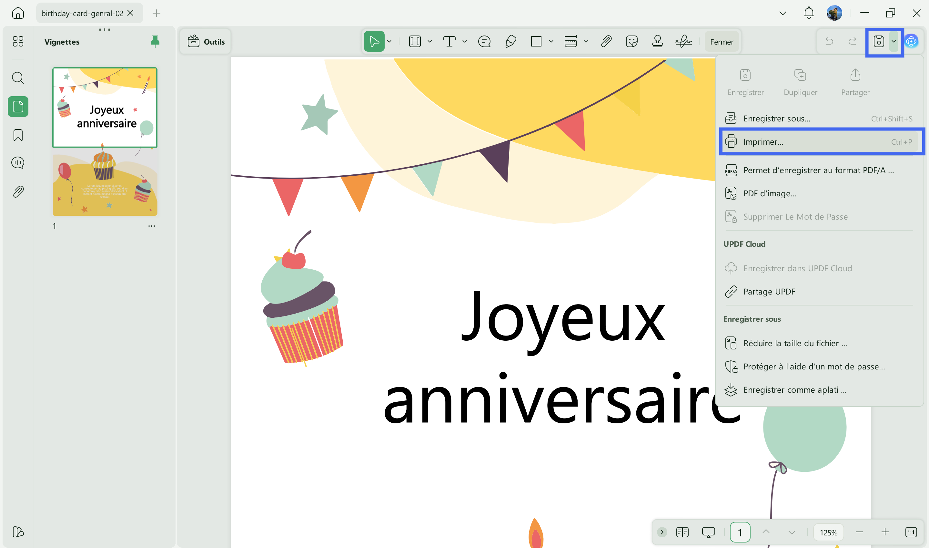The image size is (929, 548).
Task: Choose Enregistrer sous... menu item
Action: (819, 119)
